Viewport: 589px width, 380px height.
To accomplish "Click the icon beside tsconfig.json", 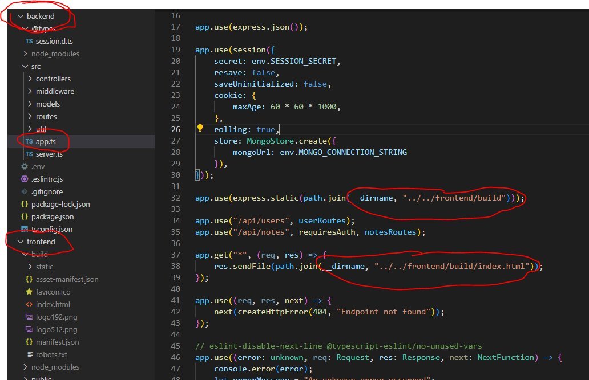I will 25,229.
